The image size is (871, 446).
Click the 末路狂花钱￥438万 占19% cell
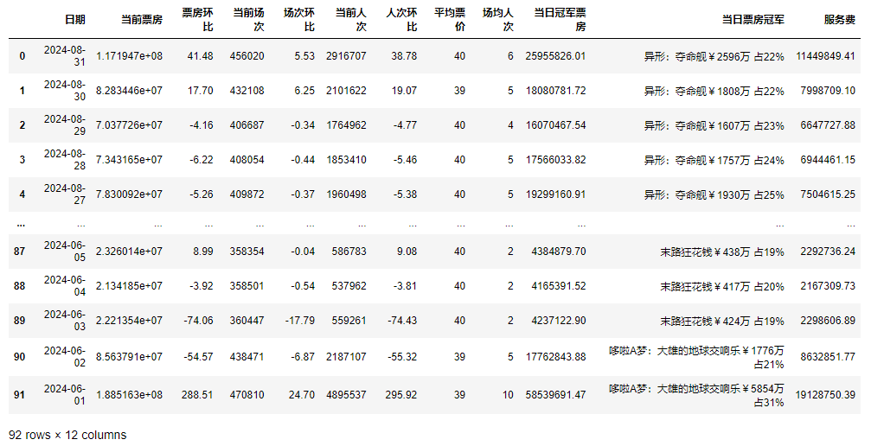[x=721, y=252]
